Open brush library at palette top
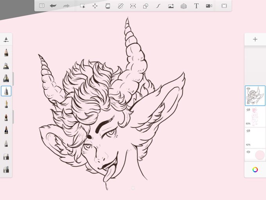Screen dimensions: 266x200 tap(6, 39)
